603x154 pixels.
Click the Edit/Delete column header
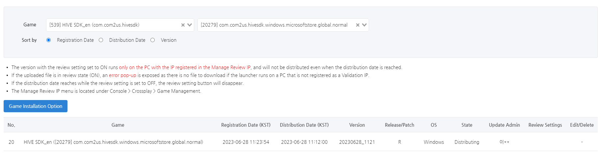coord(582,125)
